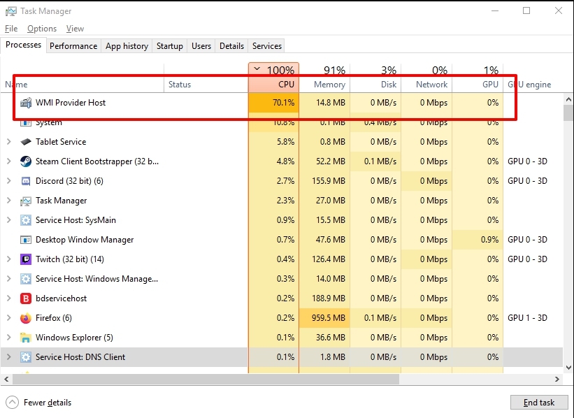Sort processes by Disk column header

click(375, 78)
